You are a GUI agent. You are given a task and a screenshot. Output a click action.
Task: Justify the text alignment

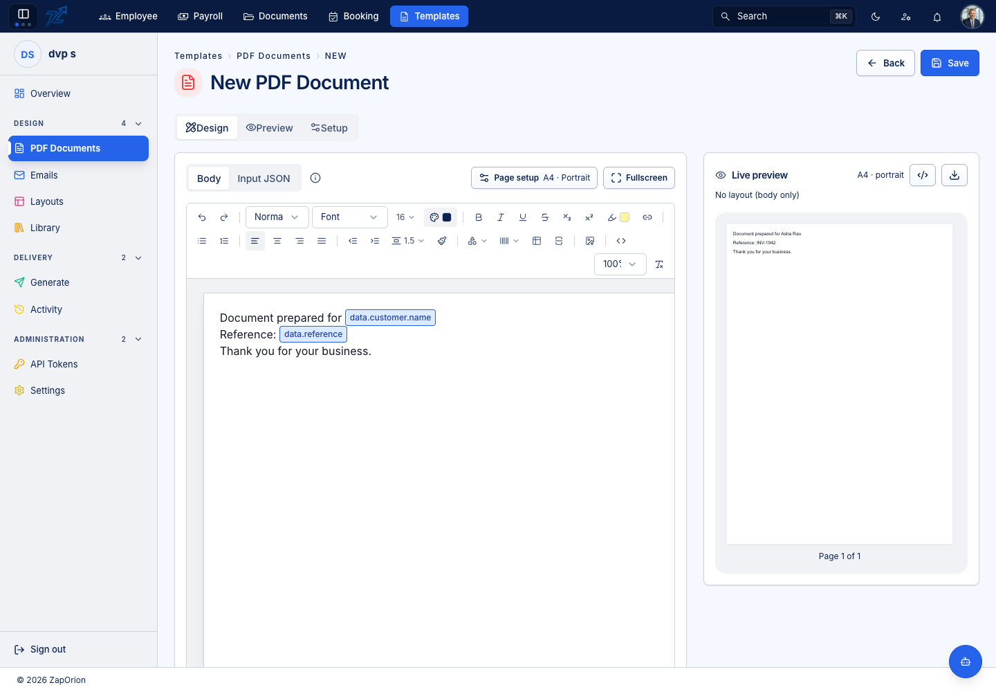tap(322, 241)
